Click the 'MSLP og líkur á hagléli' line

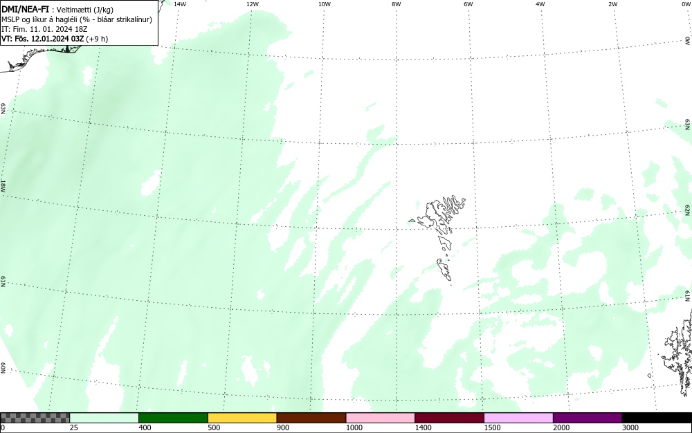click(77, 19)
